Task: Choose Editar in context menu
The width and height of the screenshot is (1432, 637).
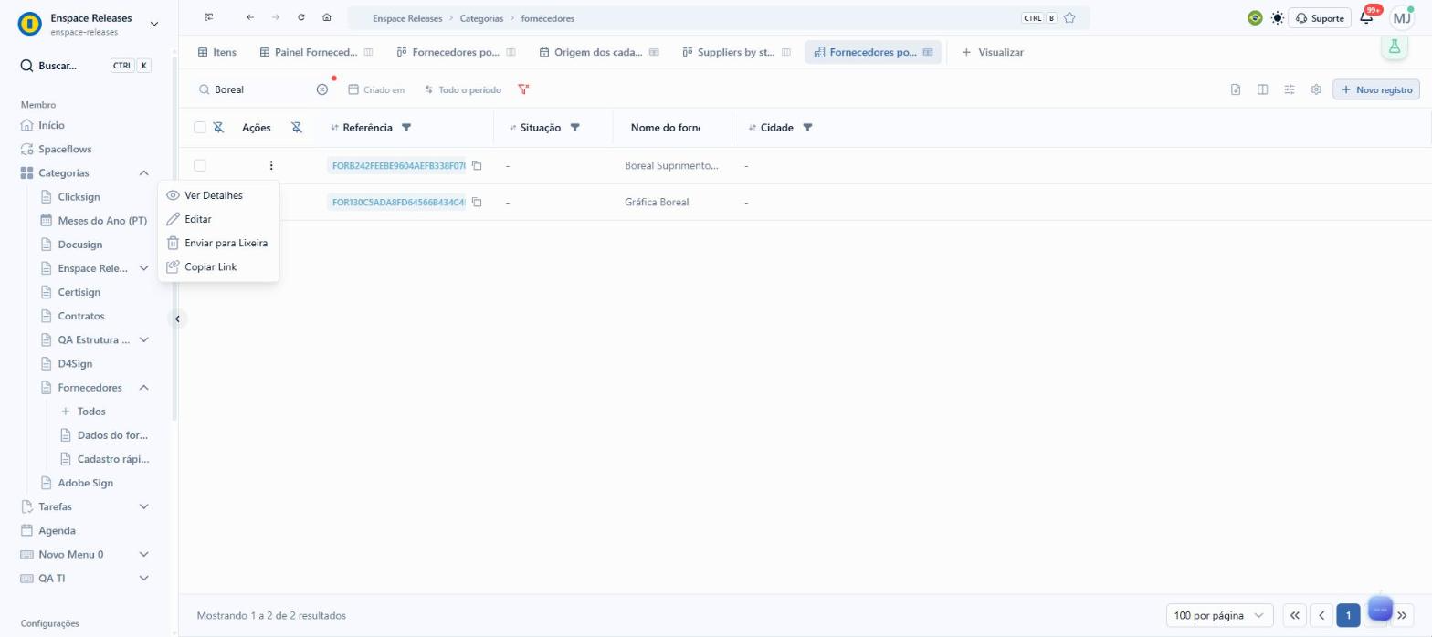Action: pos(218,219)
